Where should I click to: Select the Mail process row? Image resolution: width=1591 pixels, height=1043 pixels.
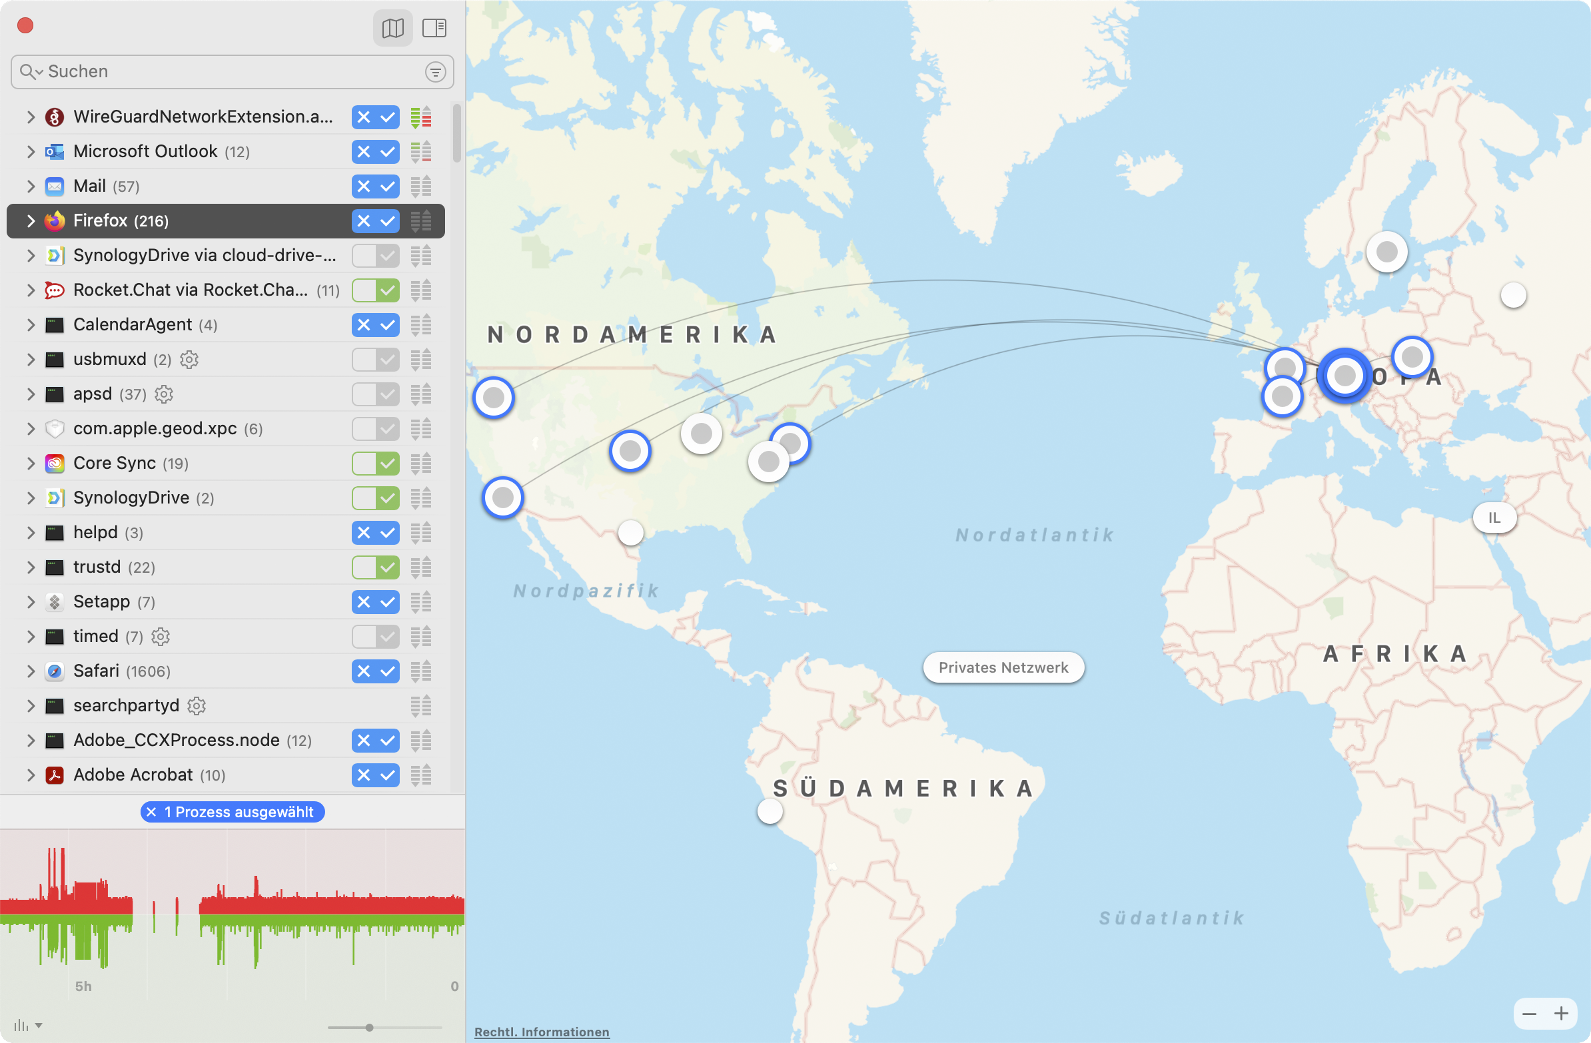pos(90,186)
